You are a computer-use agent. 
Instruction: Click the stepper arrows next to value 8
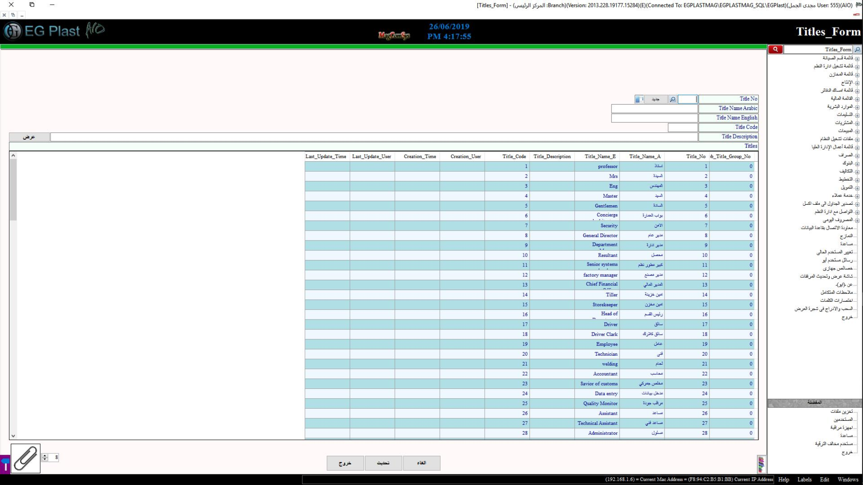pos(45,457)
